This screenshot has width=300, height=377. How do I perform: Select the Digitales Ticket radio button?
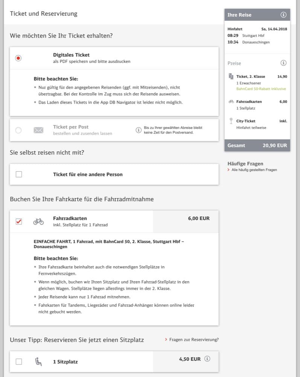[18, 58]
